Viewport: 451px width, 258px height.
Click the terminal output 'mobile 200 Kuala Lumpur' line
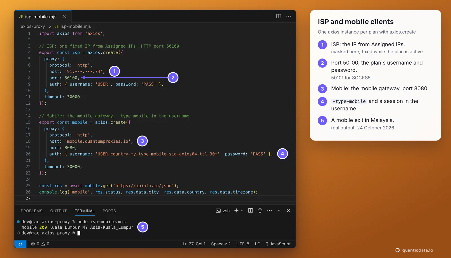pos(78,227)
